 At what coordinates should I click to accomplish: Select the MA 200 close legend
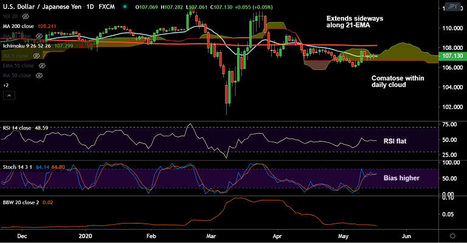coord(18,26)
